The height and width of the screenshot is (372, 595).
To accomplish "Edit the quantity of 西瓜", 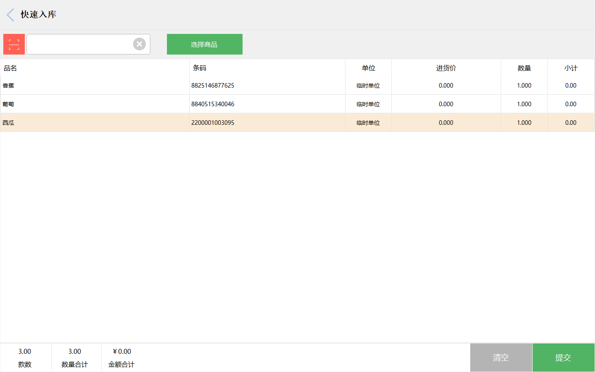I will 524,123.
